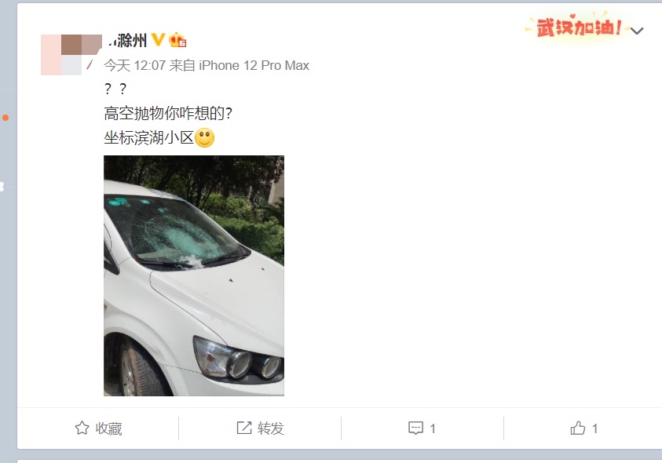Open comments via the speech bubble icon
The height and width of the screenshot is (463, 662).
416,428
